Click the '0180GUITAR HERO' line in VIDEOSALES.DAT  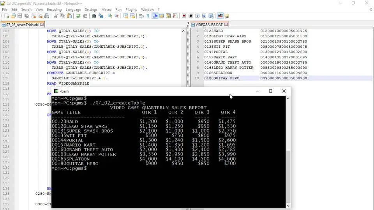288,78
